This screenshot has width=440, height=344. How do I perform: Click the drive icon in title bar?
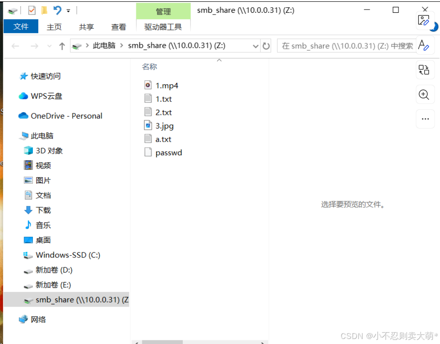(13, 11)
